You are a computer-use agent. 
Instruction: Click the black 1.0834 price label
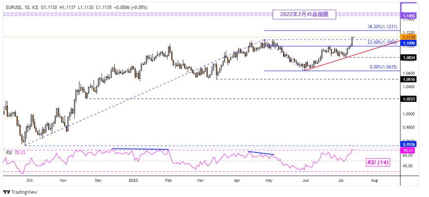click(409, 57)
